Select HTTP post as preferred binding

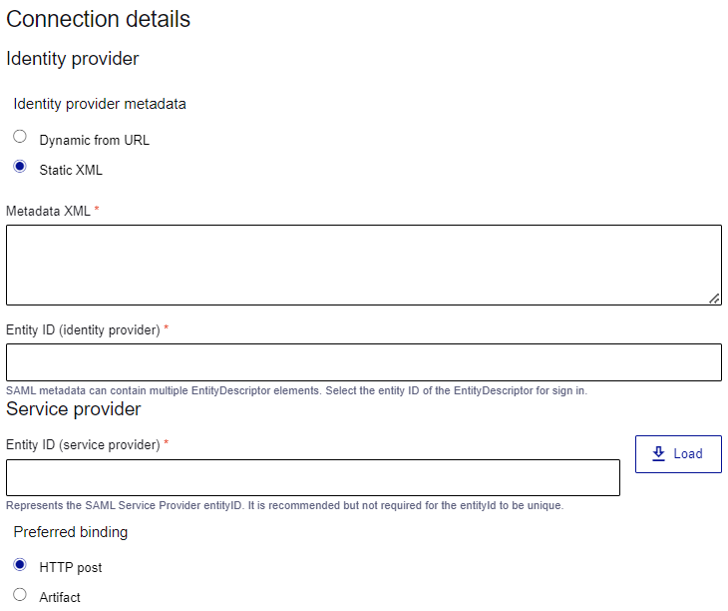(x=20, y=564)
